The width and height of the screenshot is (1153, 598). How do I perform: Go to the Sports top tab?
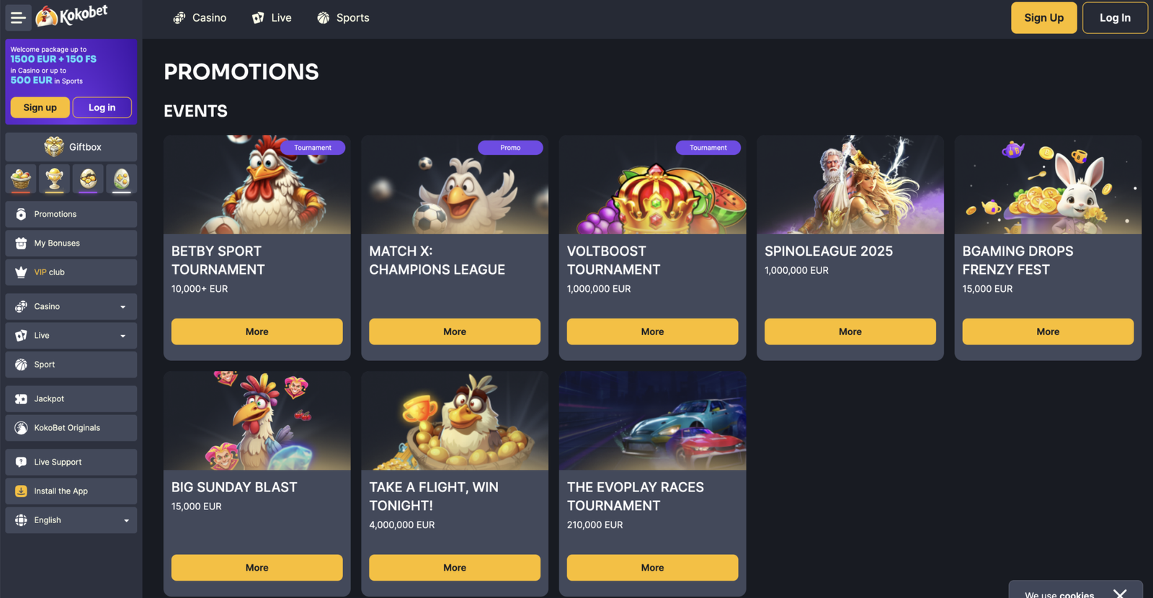343,18
